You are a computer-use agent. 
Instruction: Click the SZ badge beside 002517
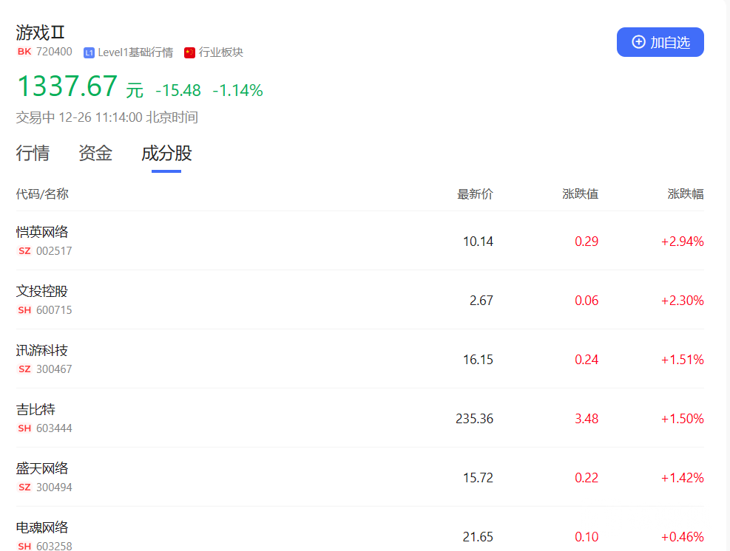pos(24,251)
